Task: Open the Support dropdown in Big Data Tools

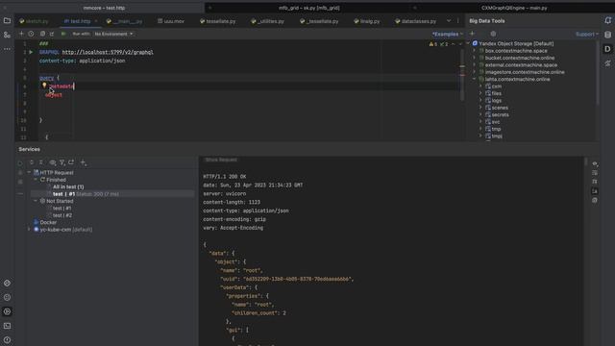Action: (587, 35)
